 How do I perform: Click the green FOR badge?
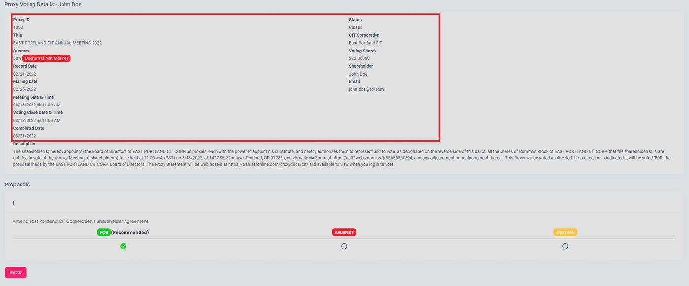104,232
